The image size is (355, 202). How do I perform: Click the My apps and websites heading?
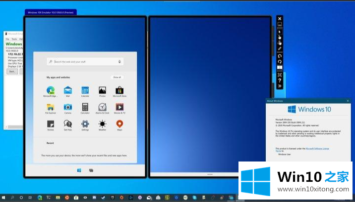pyautogui.click(x=58, y=77)
